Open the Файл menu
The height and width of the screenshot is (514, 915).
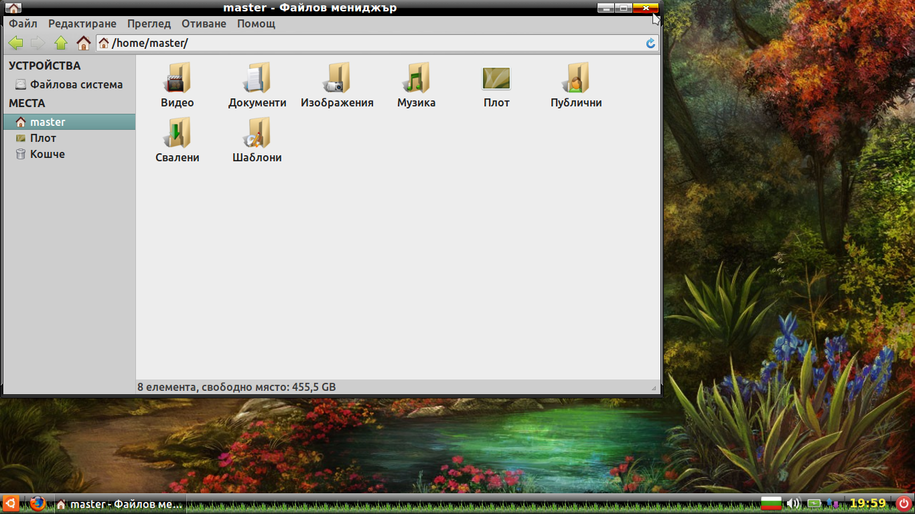[23, 23]
